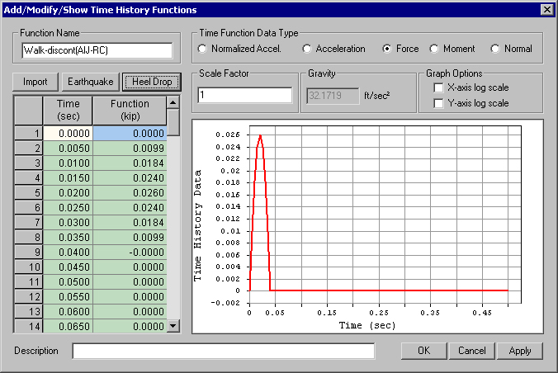Click the scroll down arrow in table

pos(173,325)
